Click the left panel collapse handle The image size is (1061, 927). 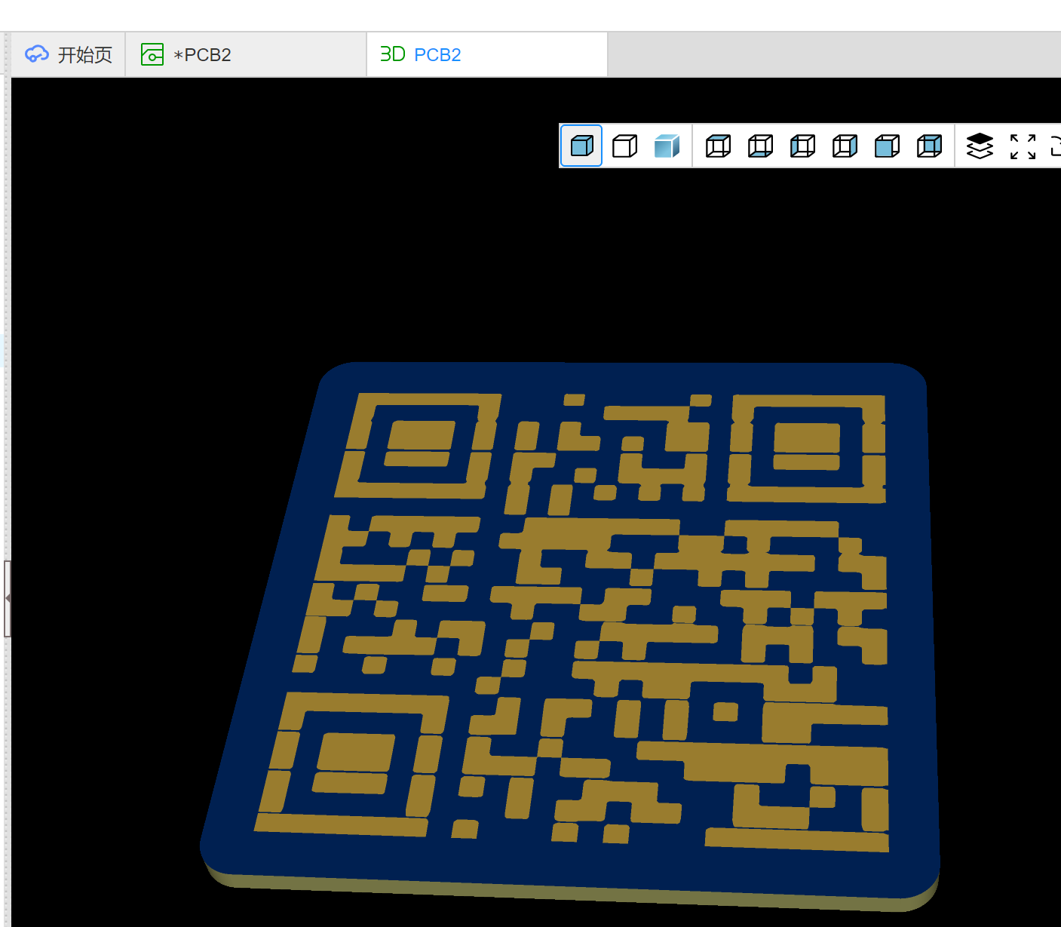(x=7, y=598)
